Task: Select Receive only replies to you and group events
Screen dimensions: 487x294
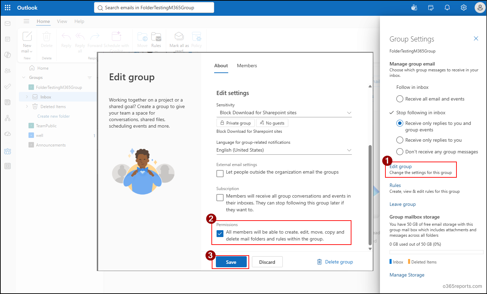Action: point(400,123)
